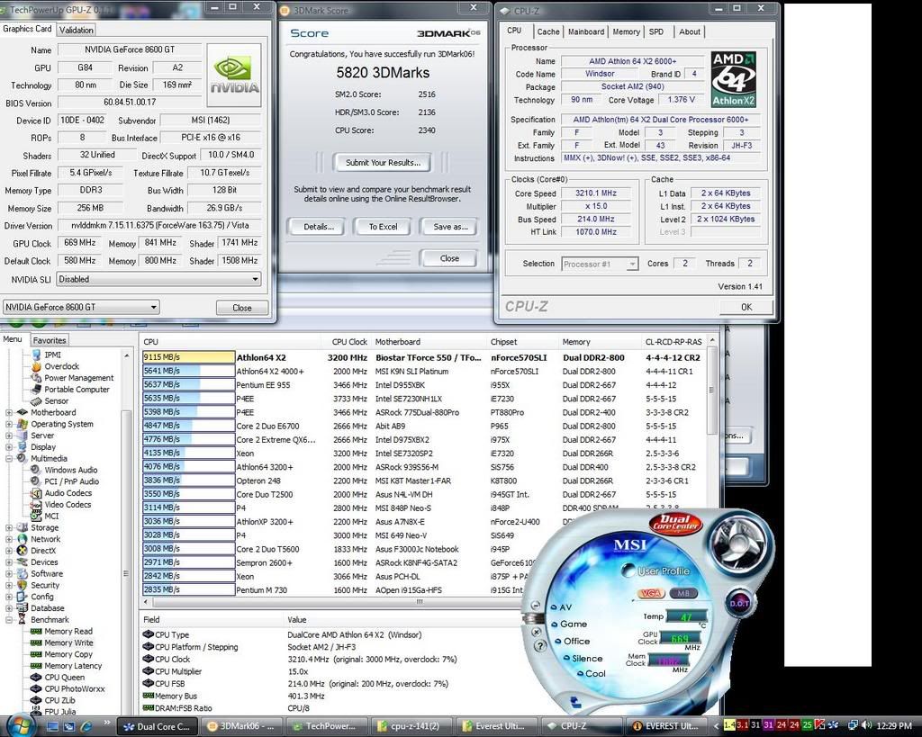Image resolution: width=922 pixels, height=737 pixels.
Task: Click Save as in 3DMark Score window
Action: (x=450, y=226)
